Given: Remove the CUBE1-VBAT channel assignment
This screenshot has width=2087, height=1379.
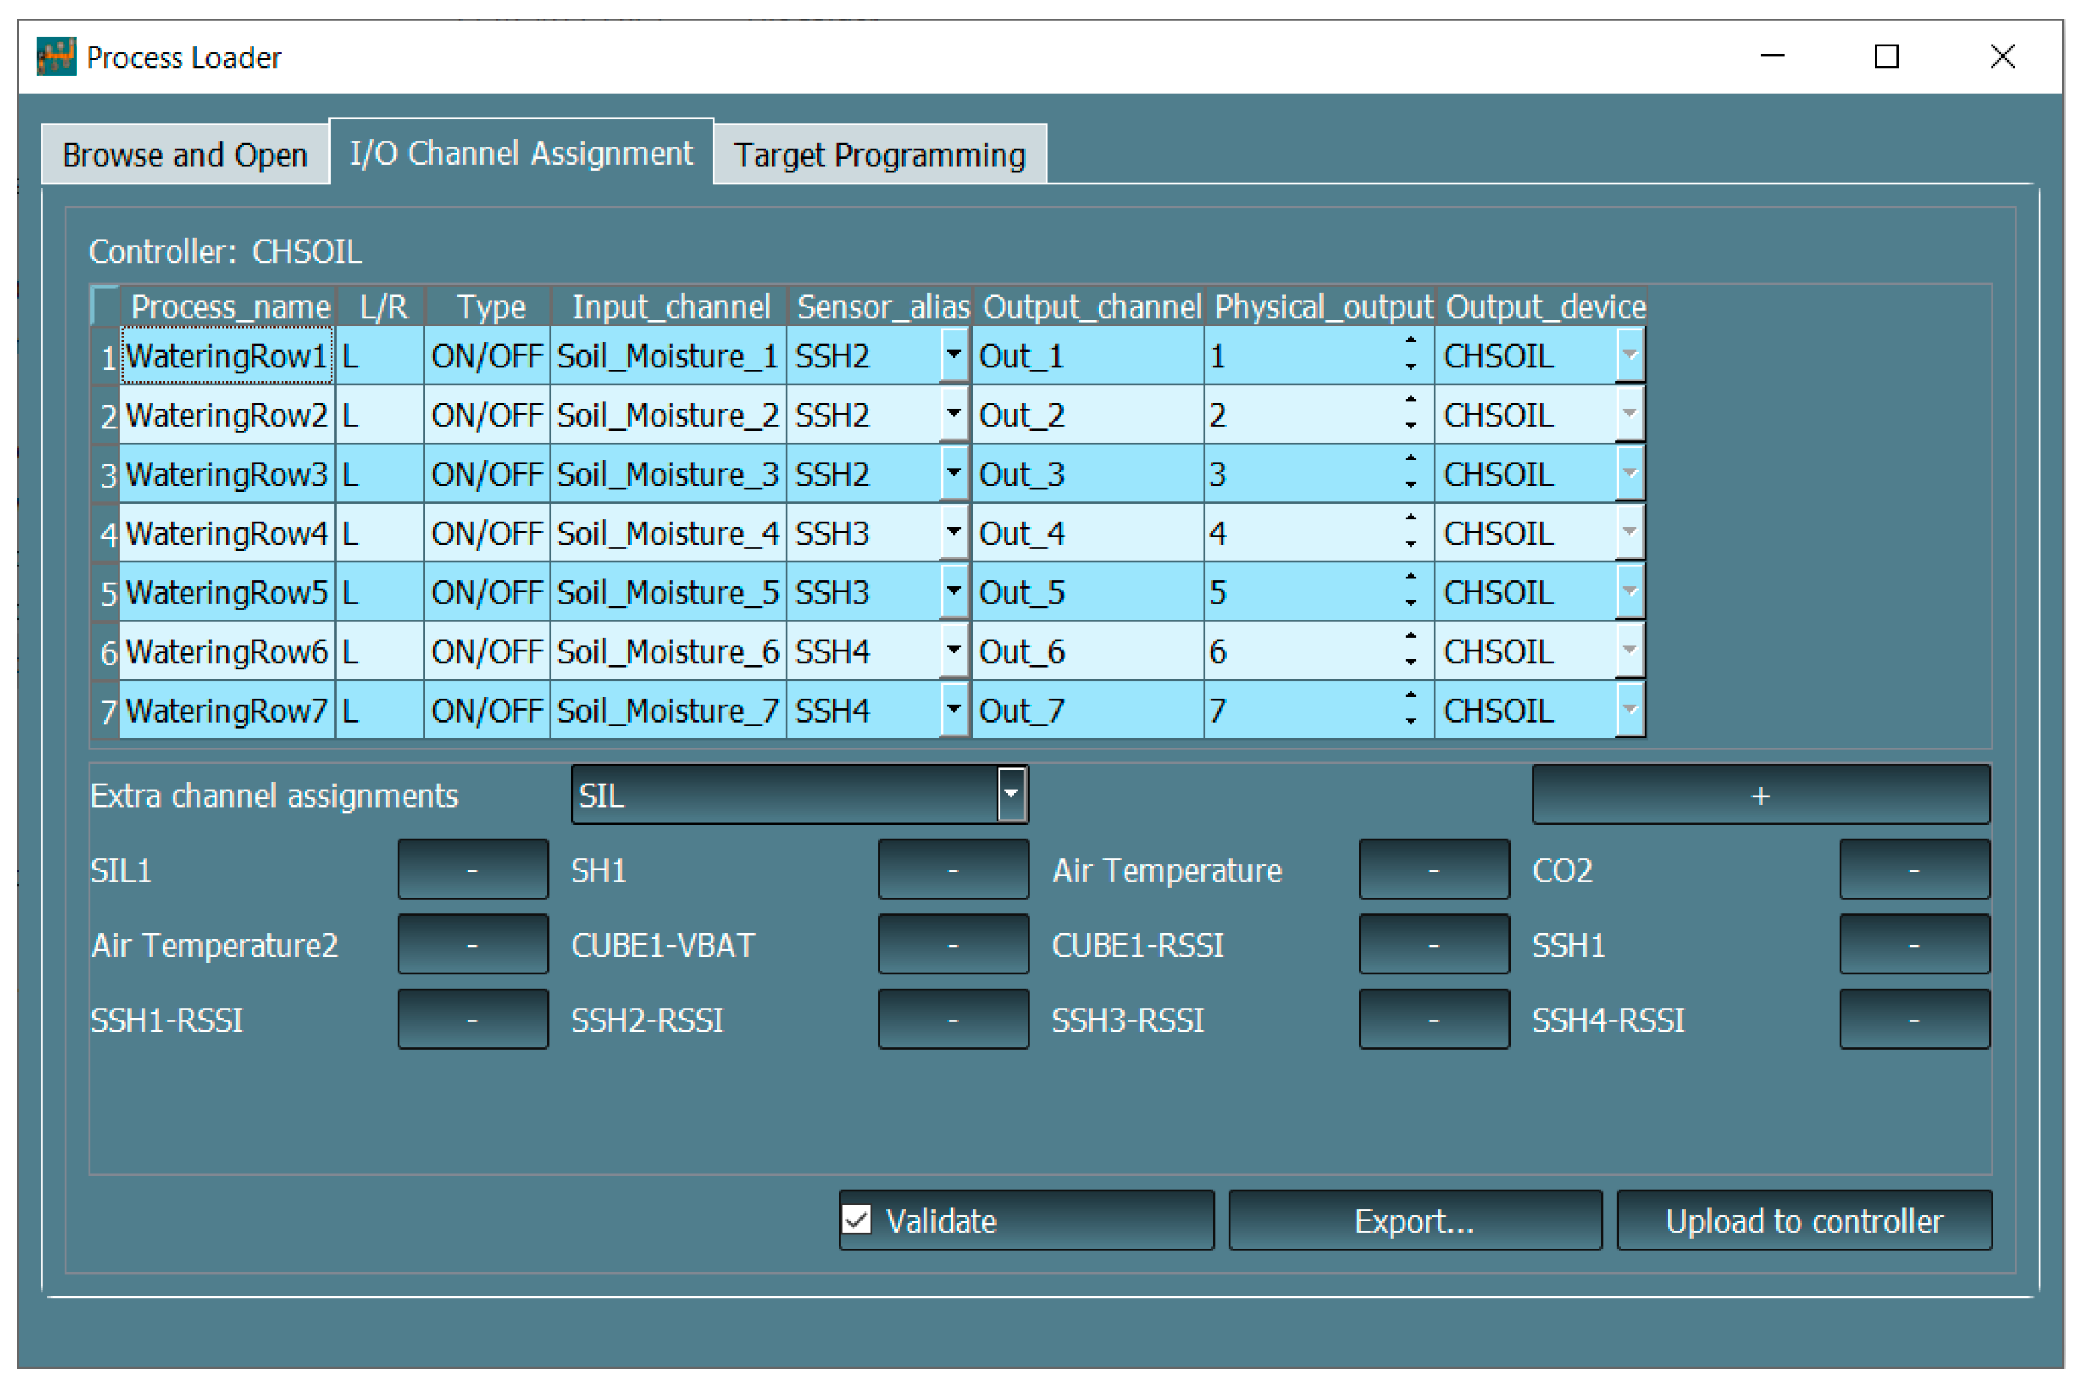Looking at the screenshot, I should coord(953,945).
